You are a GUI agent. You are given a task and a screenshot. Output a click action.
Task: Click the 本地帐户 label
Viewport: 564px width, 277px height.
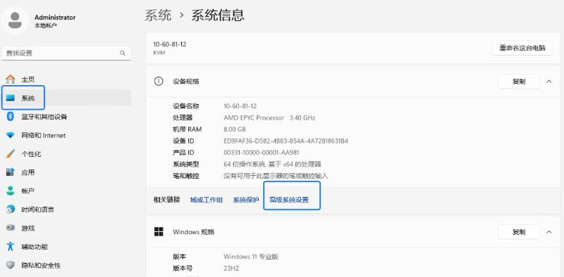[45, 25]
